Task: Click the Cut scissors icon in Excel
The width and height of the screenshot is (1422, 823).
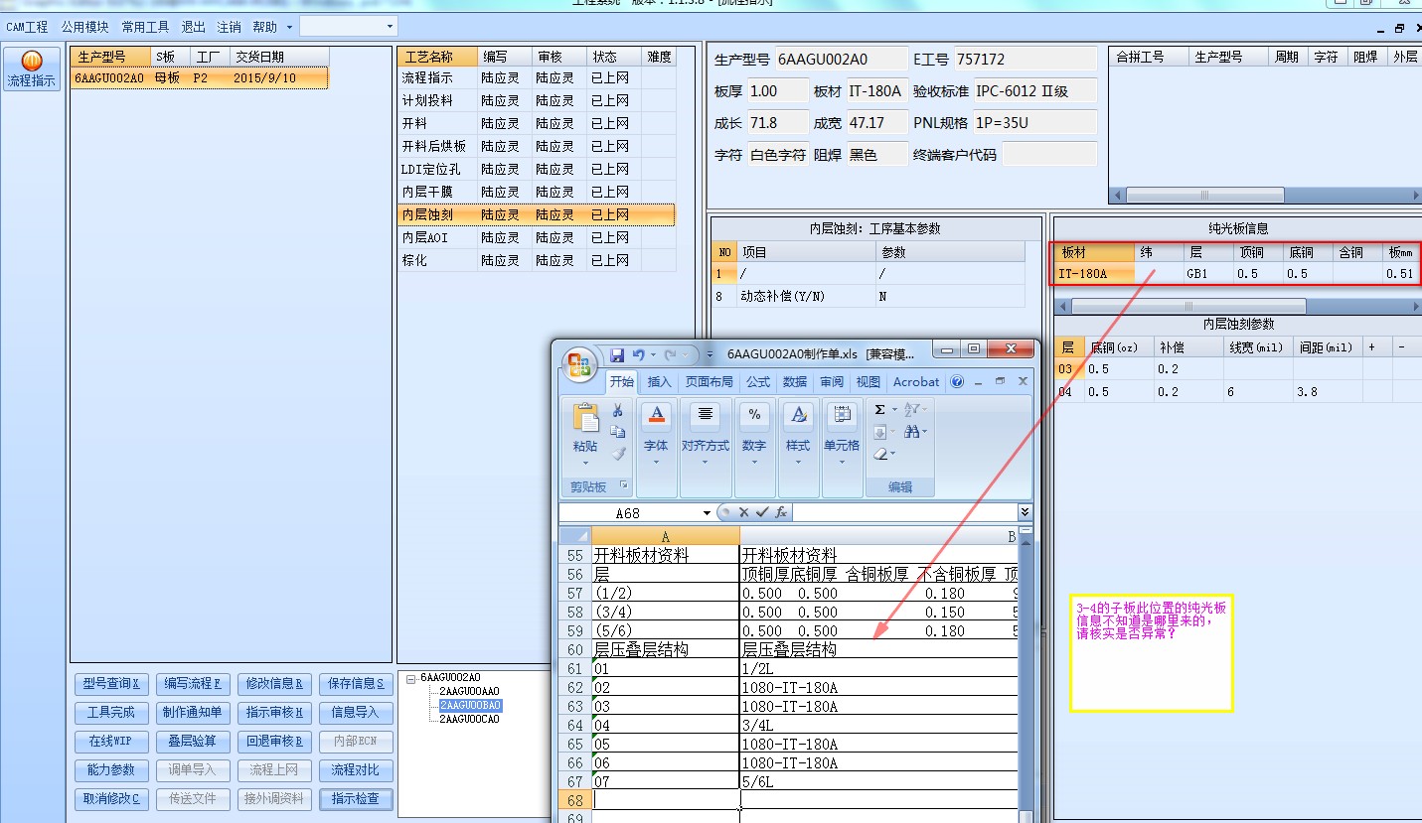Action: pos(617,410)
